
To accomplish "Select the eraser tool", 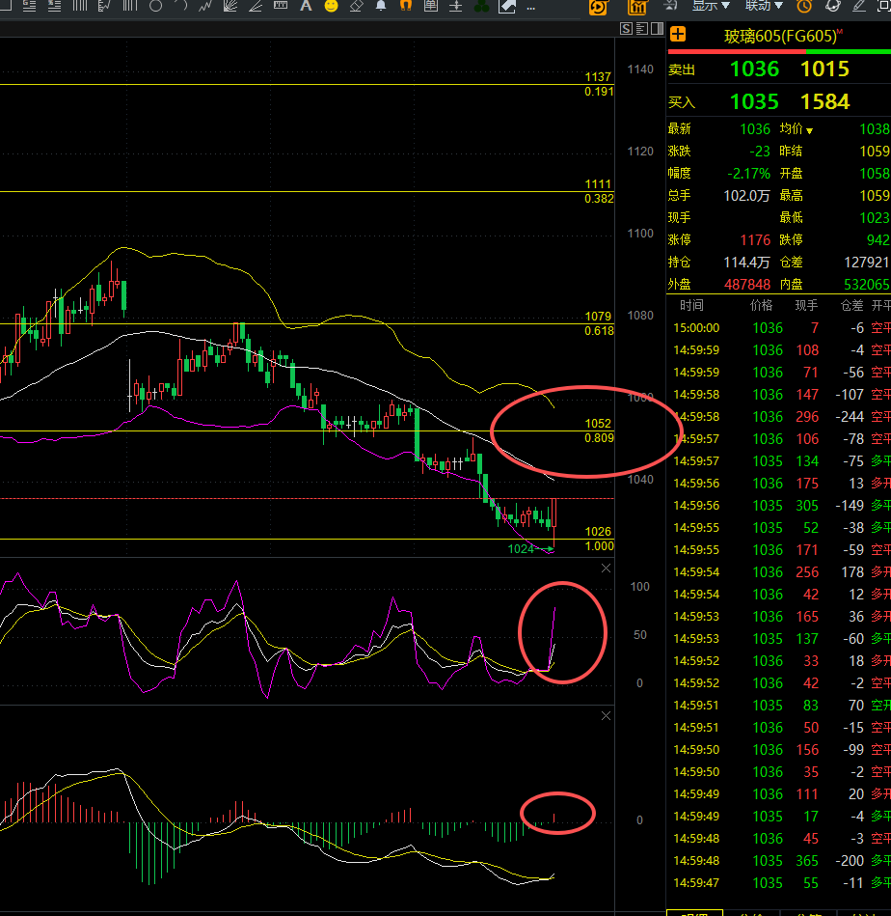I will 356,7.
